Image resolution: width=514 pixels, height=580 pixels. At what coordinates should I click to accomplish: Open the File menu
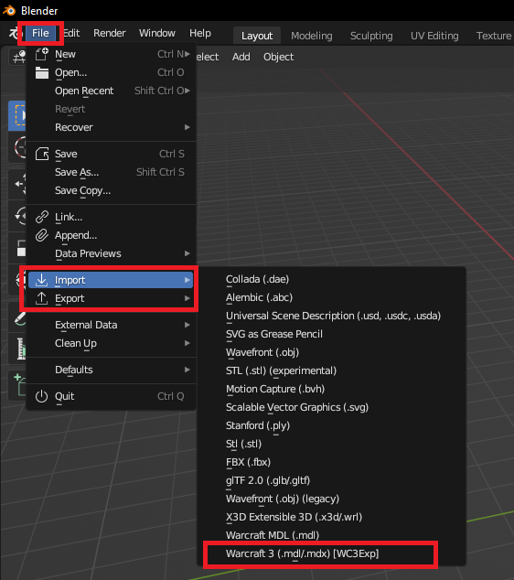click(40, 33)
